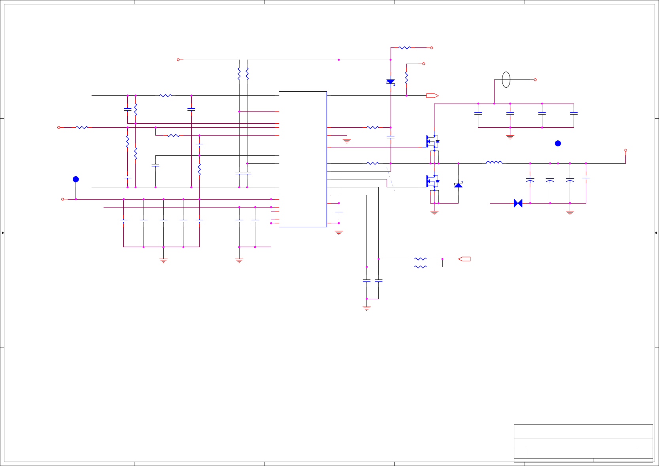Click ground symbol beneath two feedback capacitors
Screen dimensions: 659x466
point(366,308)
